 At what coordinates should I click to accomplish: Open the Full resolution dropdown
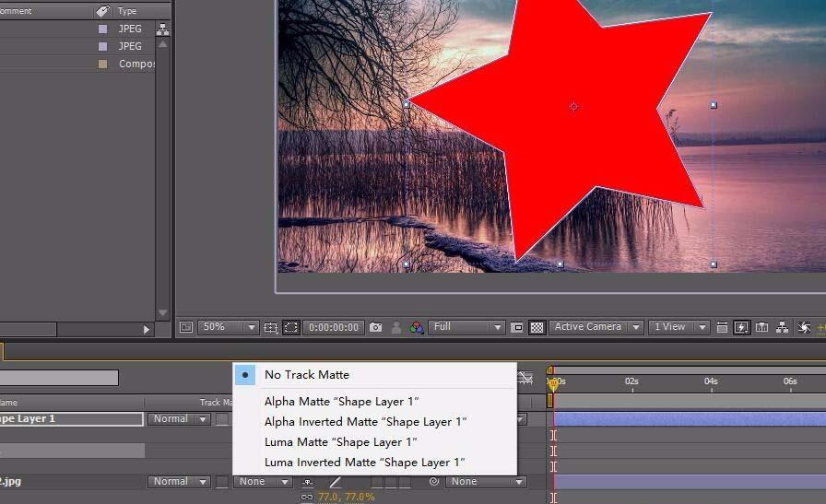[x=467, y=327]
